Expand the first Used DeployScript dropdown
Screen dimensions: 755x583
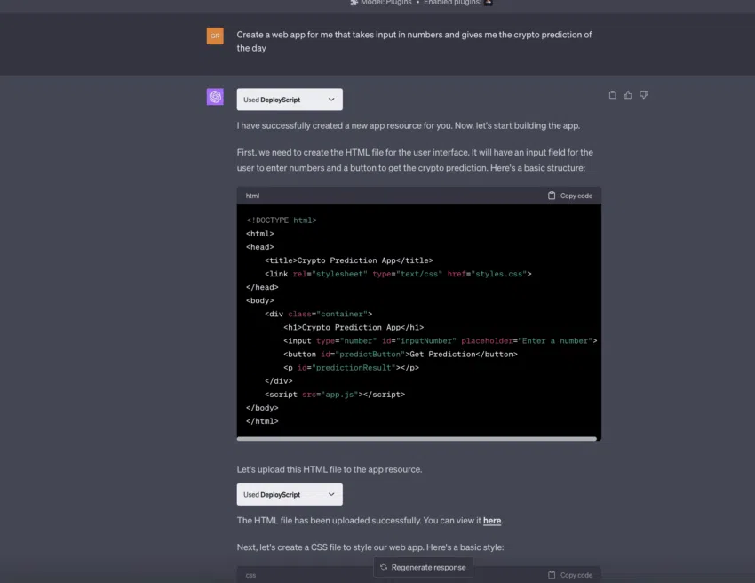tap(290, 100)
